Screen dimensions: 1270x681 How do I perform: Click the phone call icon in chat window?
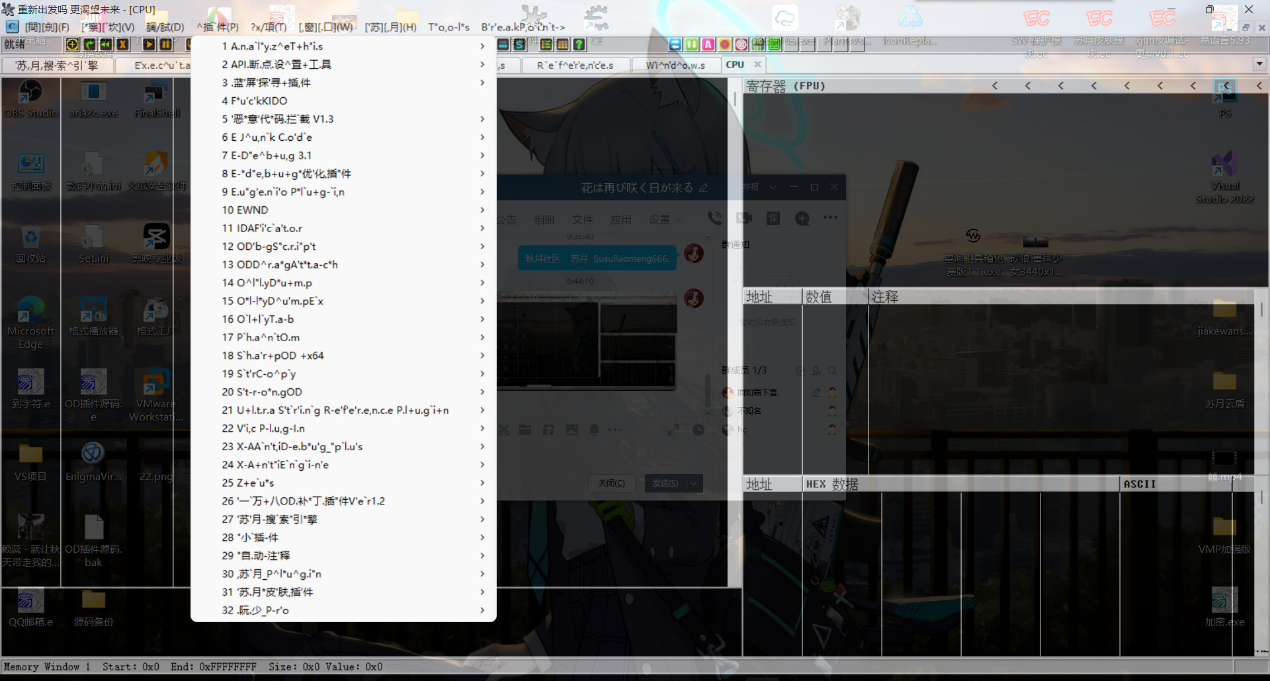715,218
